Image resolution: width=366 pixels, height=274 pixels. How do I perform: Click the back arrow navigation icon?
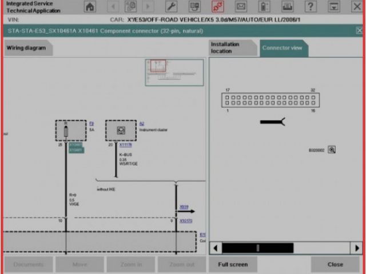(x=113, y=7)
